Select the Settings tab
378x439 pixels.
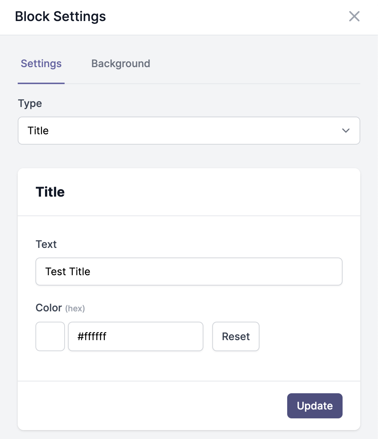(41, 63)
